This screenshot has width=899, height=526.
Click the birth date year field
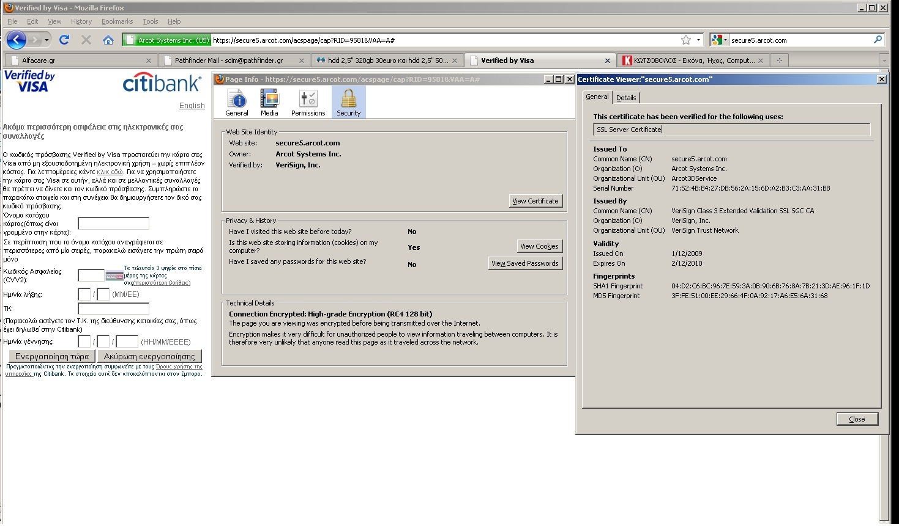pyautogui.click(x=127, y=342)
